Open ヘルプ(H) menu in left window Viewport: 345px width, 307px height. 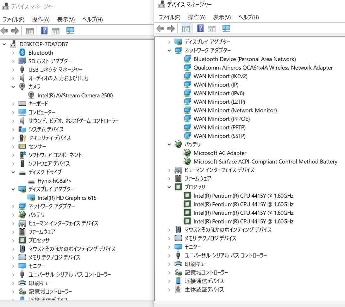point(92,19)
